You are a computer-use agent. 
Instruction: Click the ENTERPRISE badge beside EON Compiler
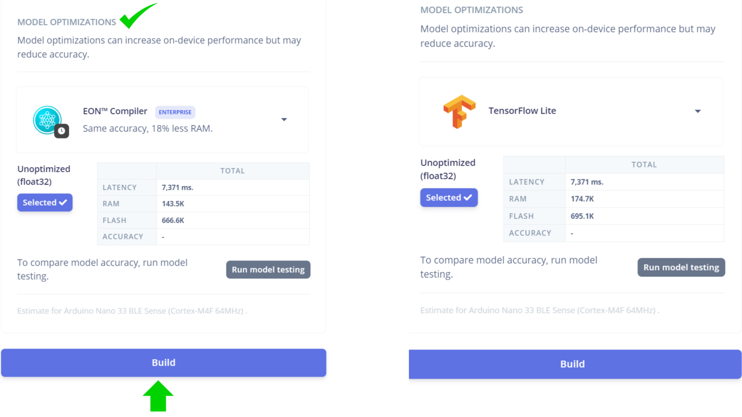click(175, 112)
